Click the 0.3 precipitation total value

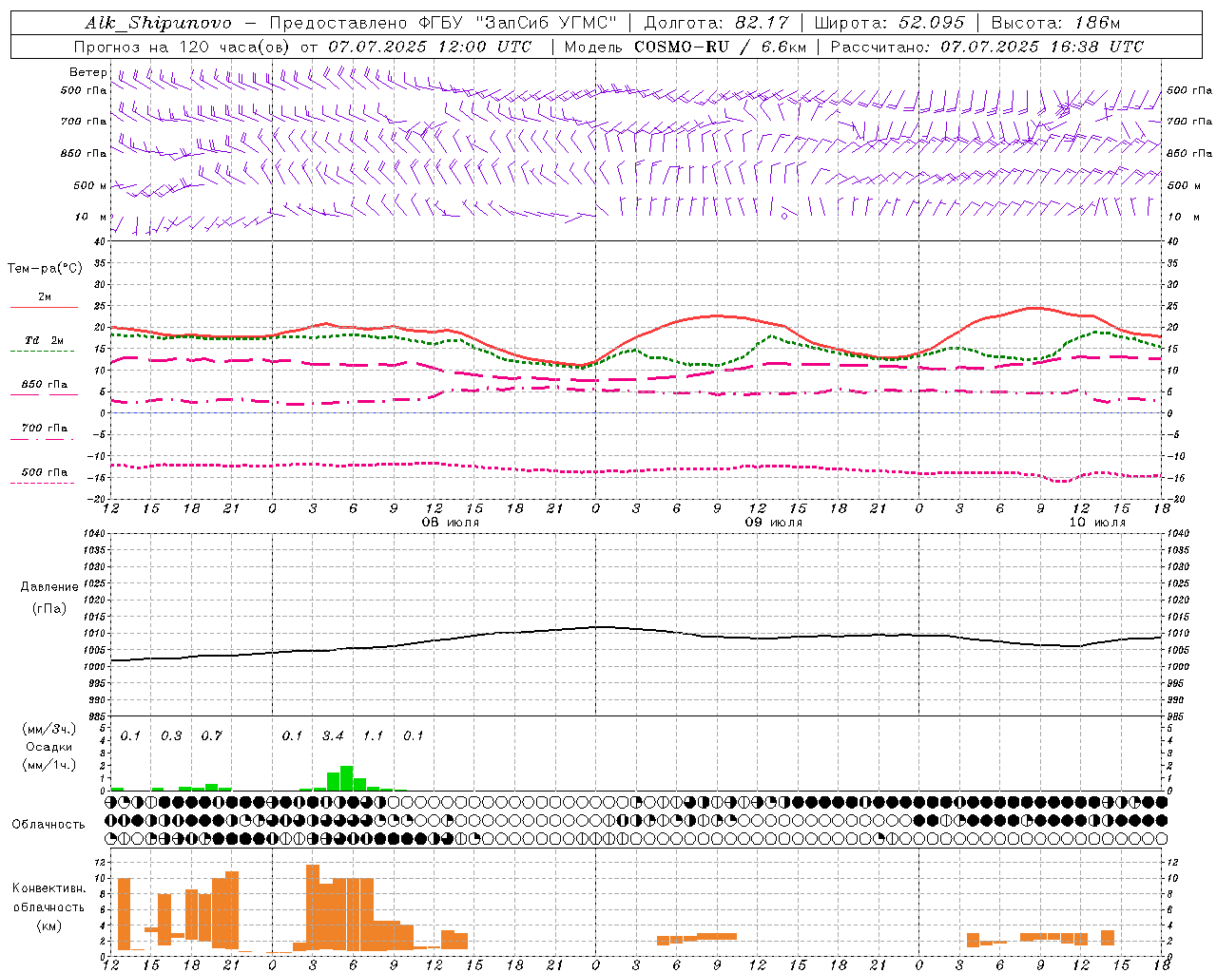(x=171, y=735)
